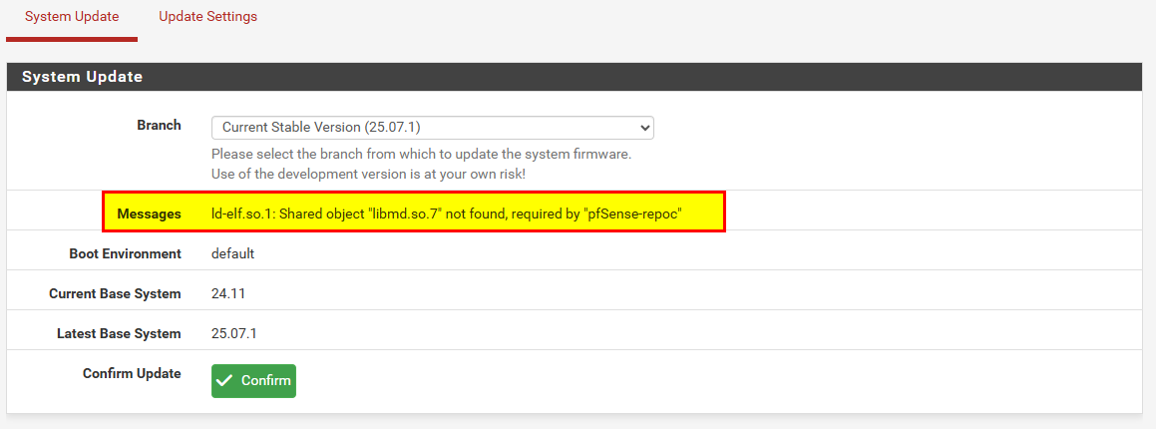Select the Messages row label

[149, 214]
